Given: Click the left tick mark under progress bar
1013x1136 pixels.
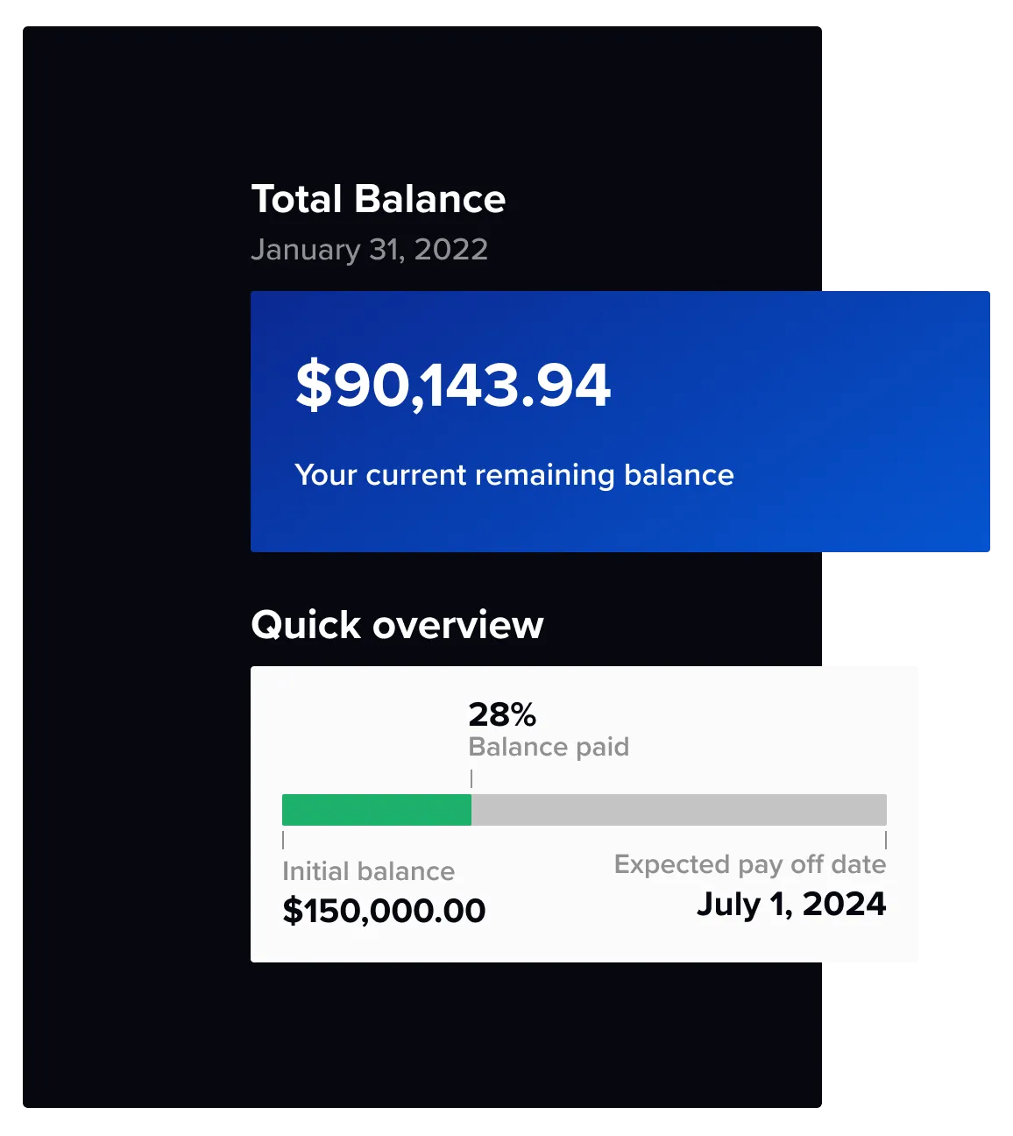Looking at the screenshot, I should click(283, 841).
